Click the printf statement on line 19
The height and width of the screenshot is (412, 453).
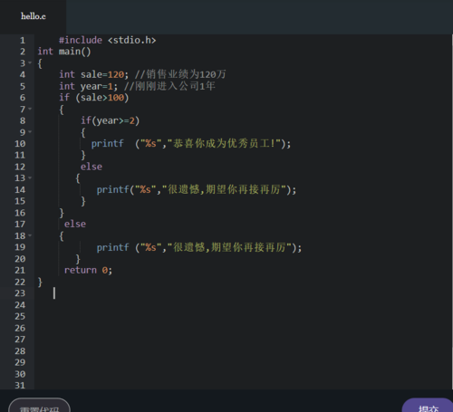(x=199, y=247)
